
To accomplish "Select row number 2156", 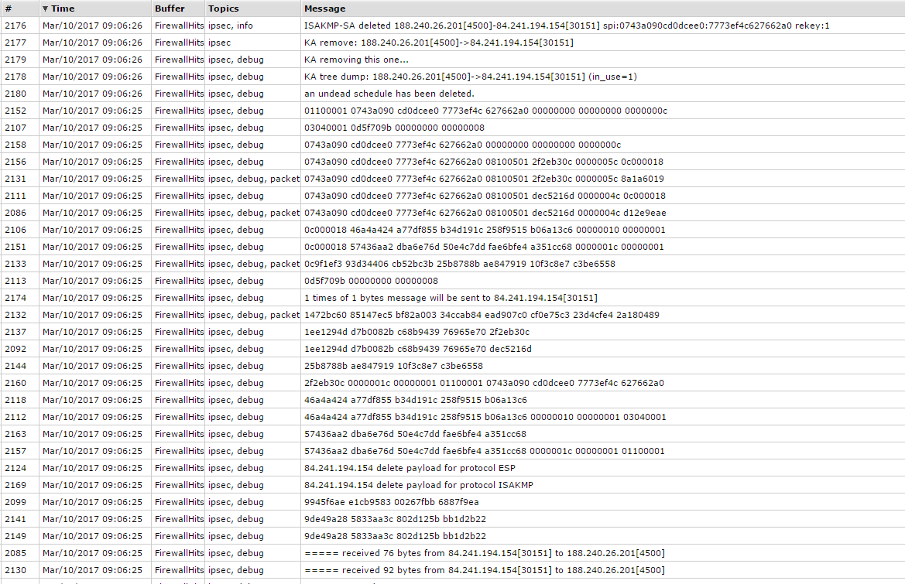I will click(15, 162).
